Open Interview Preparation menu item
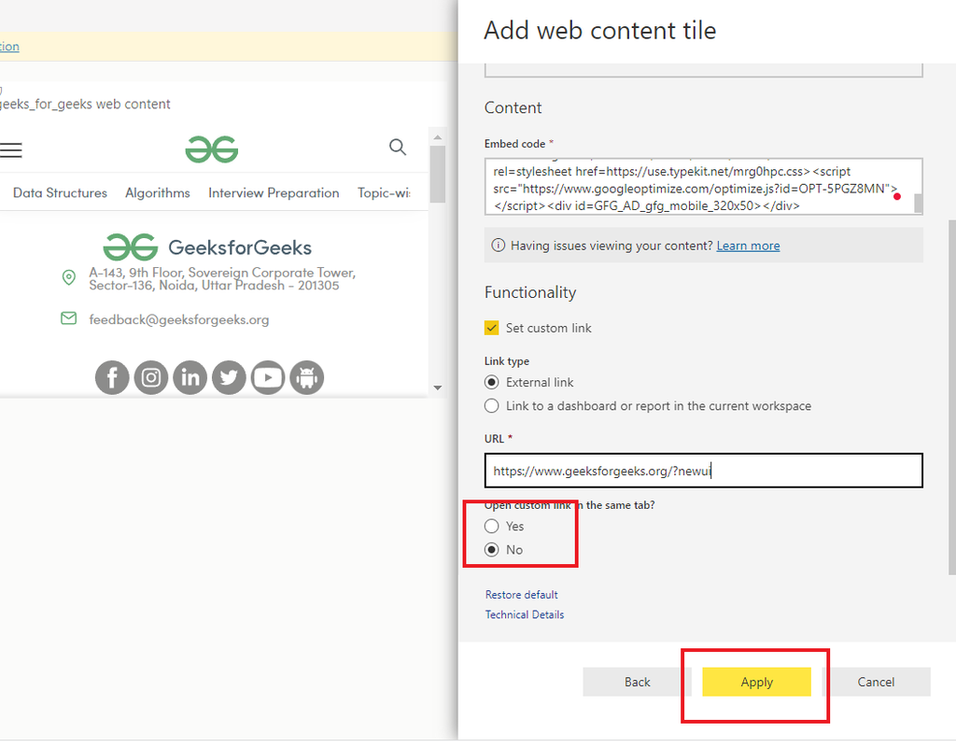The image size is (956, 747). point(274,192)
